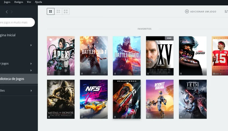Click download icon on Rocket Arena tile

[148, 117]
